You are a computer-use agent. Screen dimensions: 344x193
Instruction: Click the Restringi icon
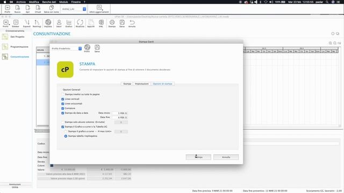[x=37, y=24]
